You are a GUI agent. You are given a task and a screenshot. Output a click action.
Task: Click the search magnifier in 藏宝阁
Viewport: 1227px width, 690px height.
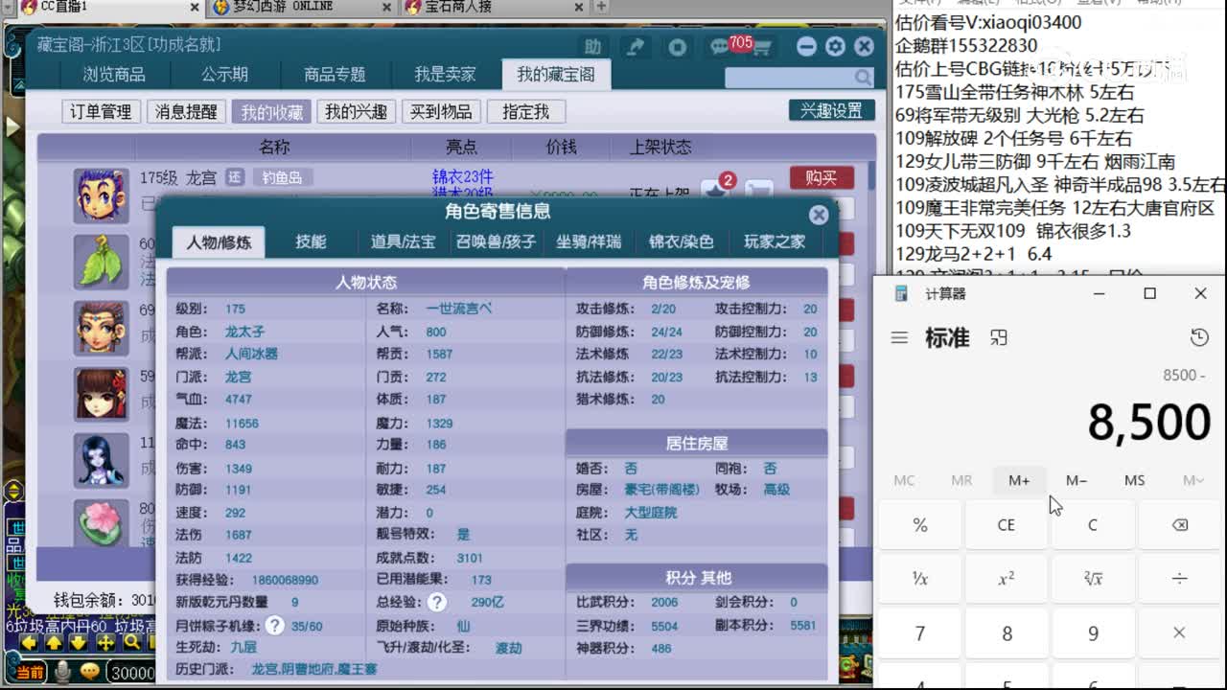pyautogui.click(x=863, y=78)
